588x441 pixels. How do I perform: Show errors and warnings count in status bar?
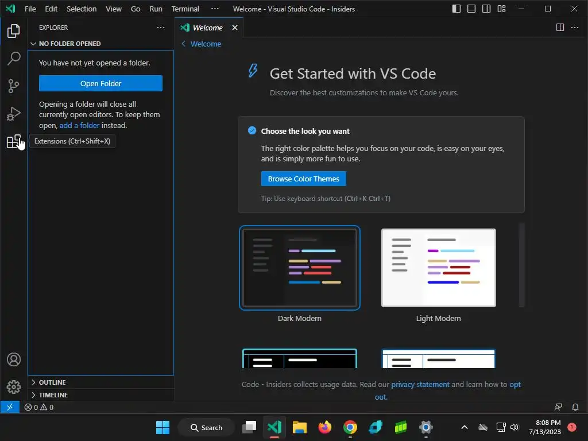(39, 407)
